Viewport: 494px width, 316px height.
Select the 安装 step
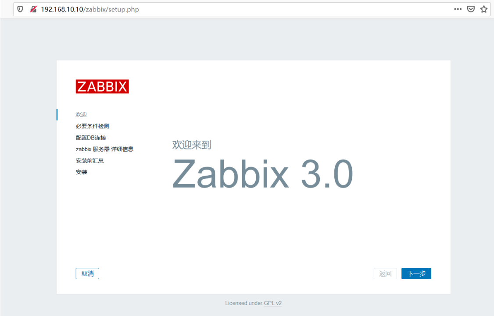(x=81, y=172)
